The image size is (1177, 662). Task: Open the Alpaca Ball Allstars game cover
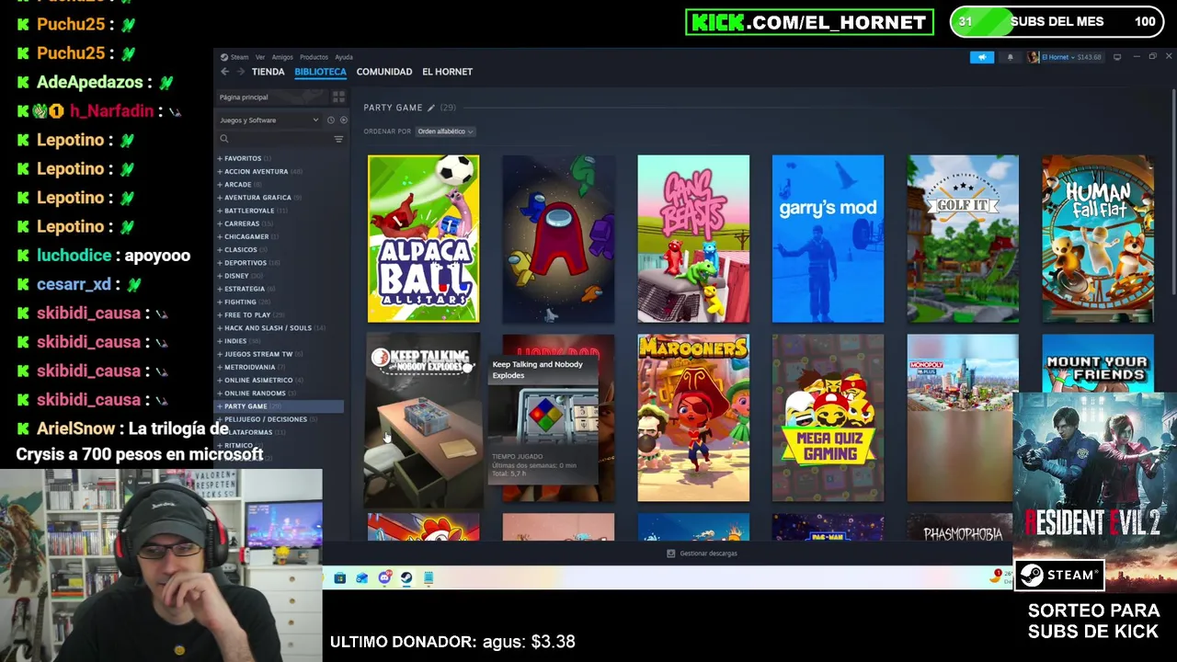point(423,239)
